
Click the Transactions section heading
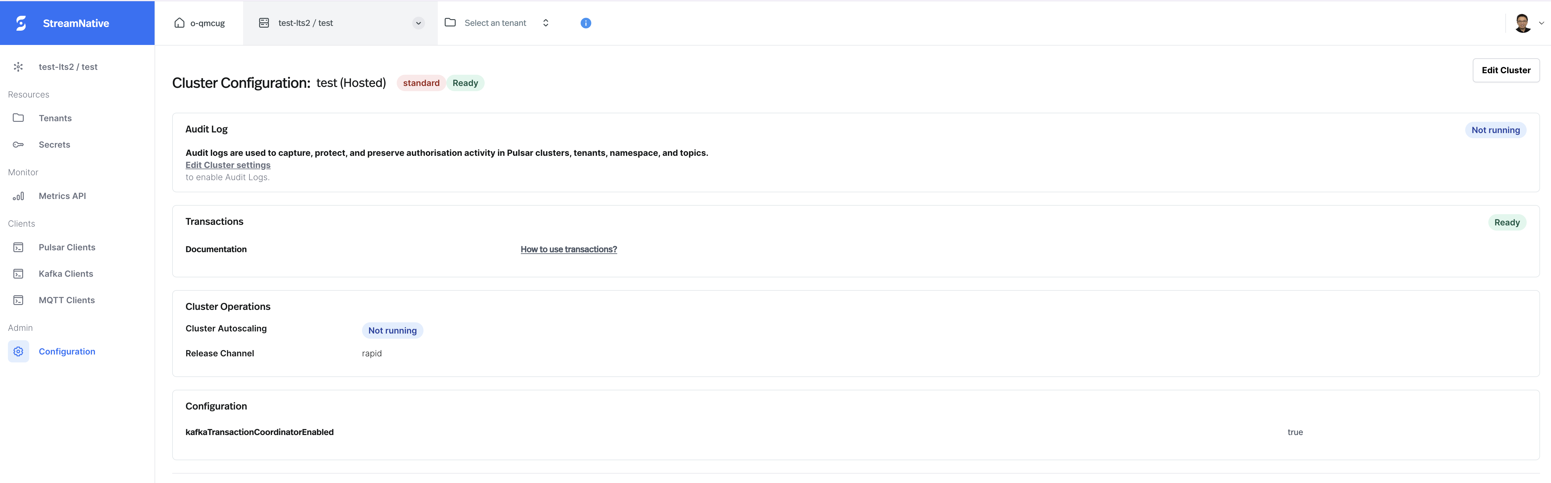(214, 221)
